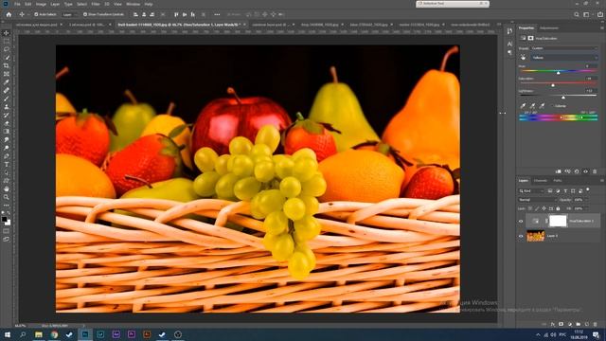
Task: Open the Filter menu
Action: [x=96, y=4]
